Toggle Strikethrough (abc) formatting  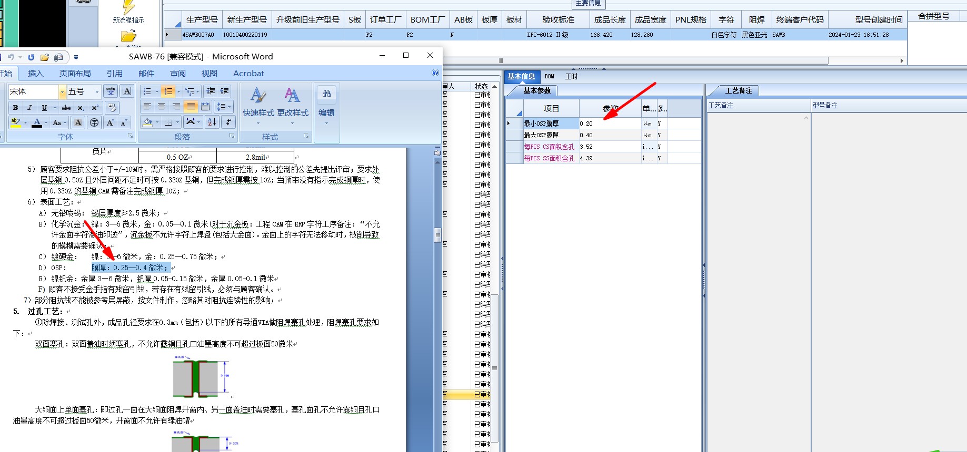[x=66, y=108]
